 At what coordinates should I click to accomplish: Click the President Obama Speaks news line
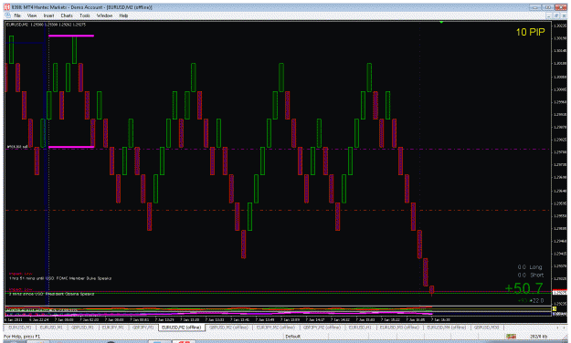click(51, 294)
